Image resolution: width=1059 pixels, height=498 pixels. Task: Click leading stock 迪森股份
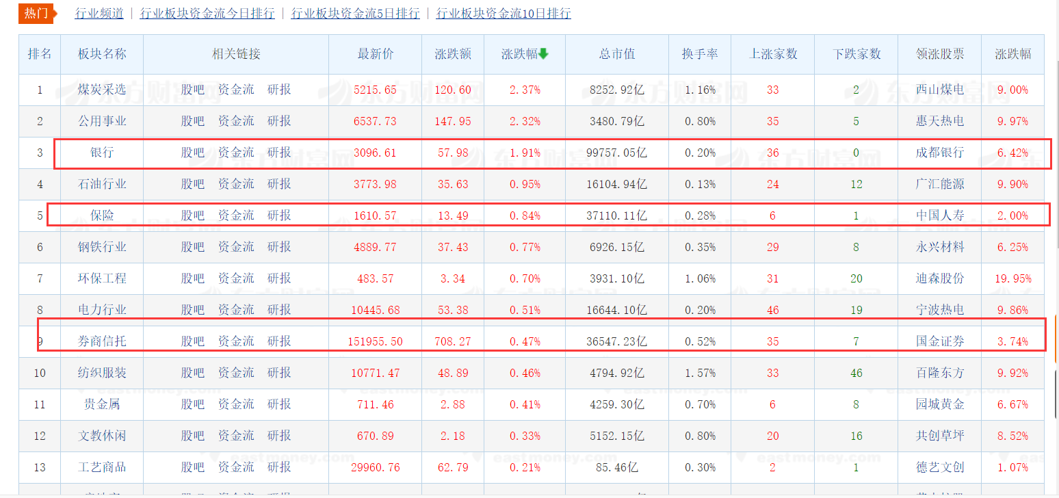(x=940, y=278)
